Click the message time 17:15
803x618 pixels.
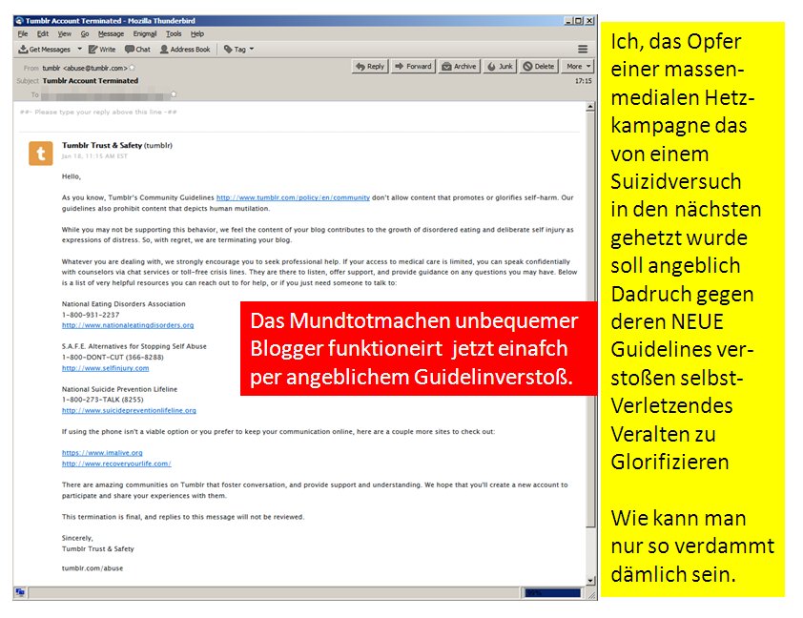(584, 81)
